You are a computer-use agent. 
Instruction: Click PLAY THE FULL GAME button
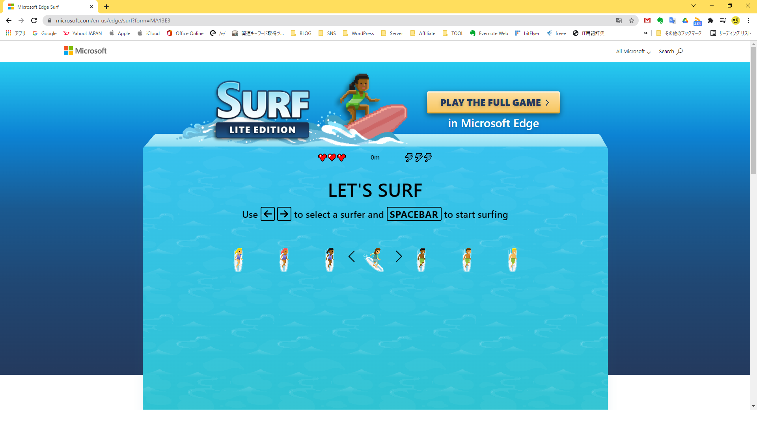493,102
